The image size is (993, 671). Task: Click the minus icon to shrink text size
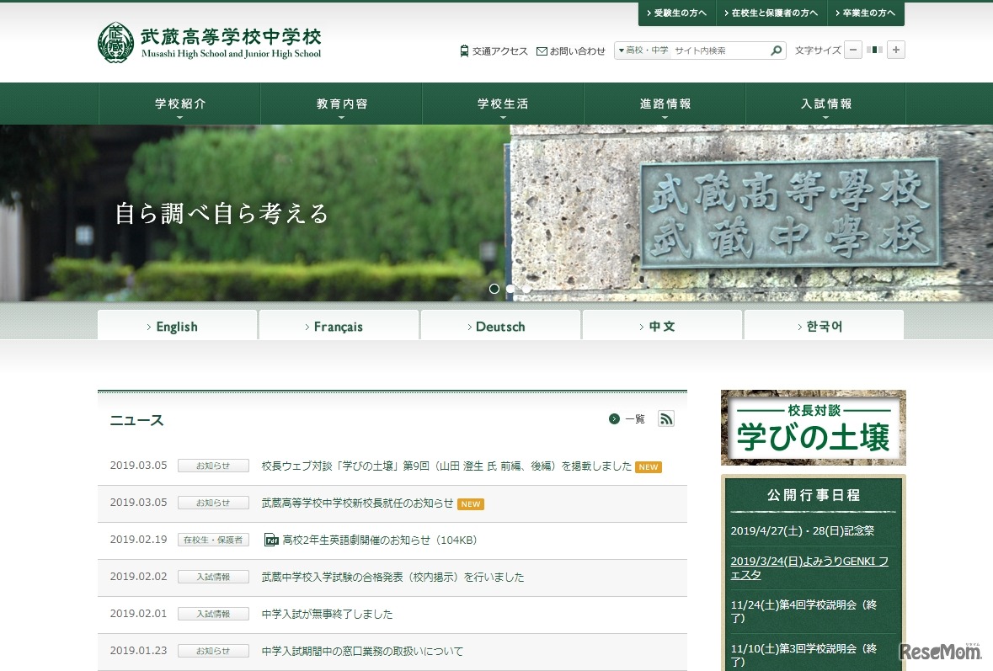(853, 50)
